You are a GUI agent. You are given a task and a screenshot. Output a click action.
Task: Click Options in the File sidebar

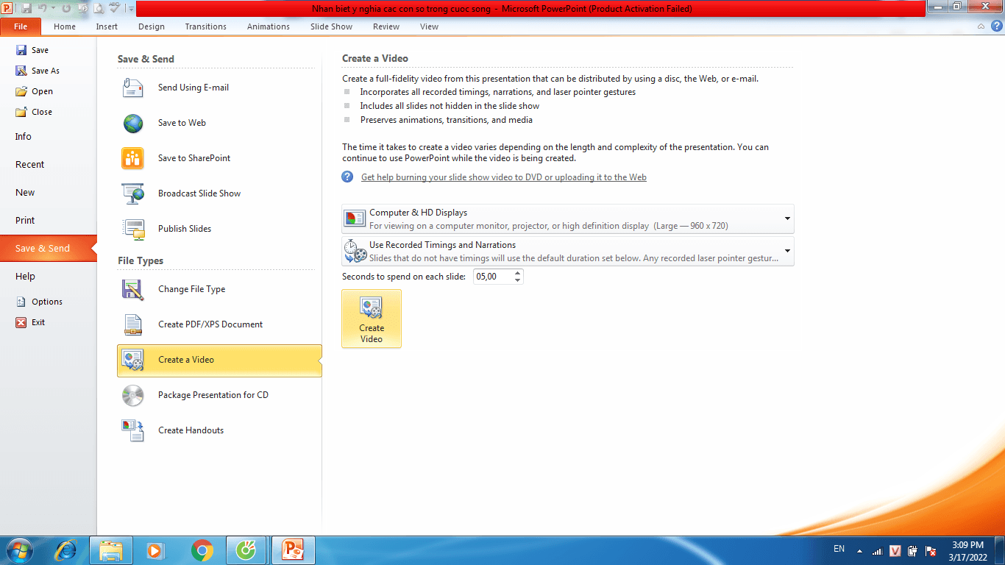[x=46, y=302]
